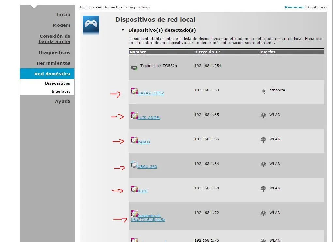Viewport: 333px width, 242px height.
Task: Click the ethport4 interface label
Action: (277, 90)
